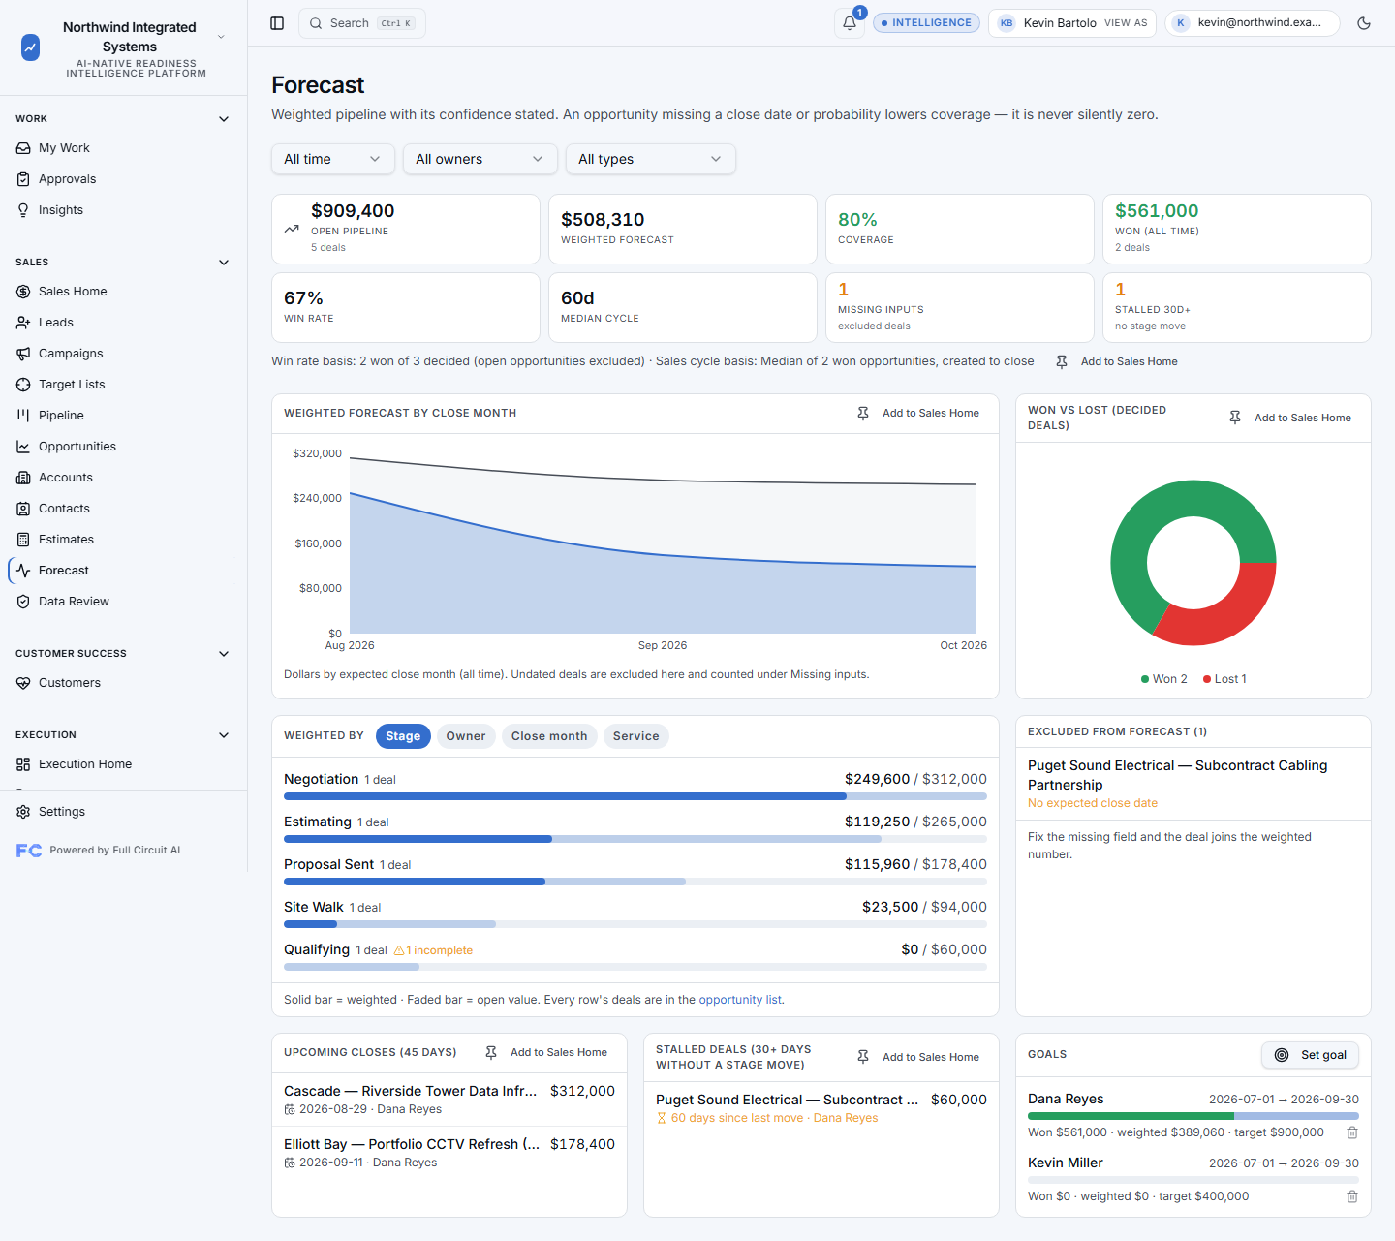Viewport: 1395px width, 1241px height.
Task: Click the Set goal button
Action: click(1311, 1055)
